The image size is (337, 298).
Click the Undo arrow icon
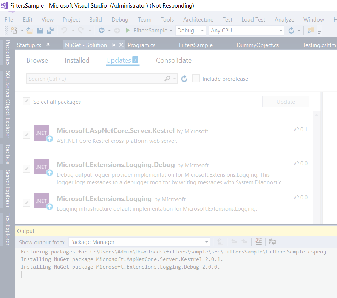pos(64,30)
